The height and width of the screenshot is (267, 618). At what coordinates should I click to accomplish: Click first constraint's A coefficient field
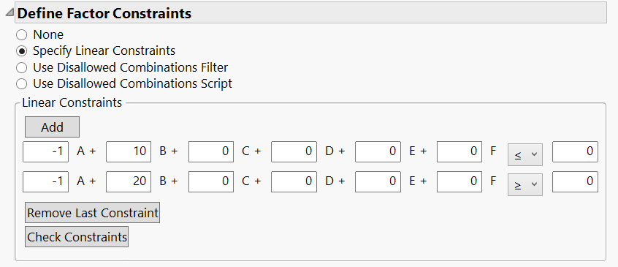pyautogui.click(x=46, y=151)
